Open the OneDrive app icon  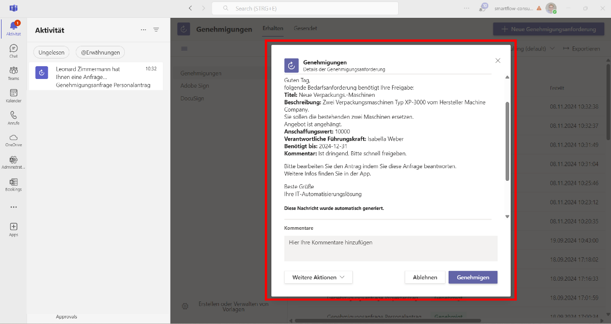pyautogui.click(x=13, y=138)
